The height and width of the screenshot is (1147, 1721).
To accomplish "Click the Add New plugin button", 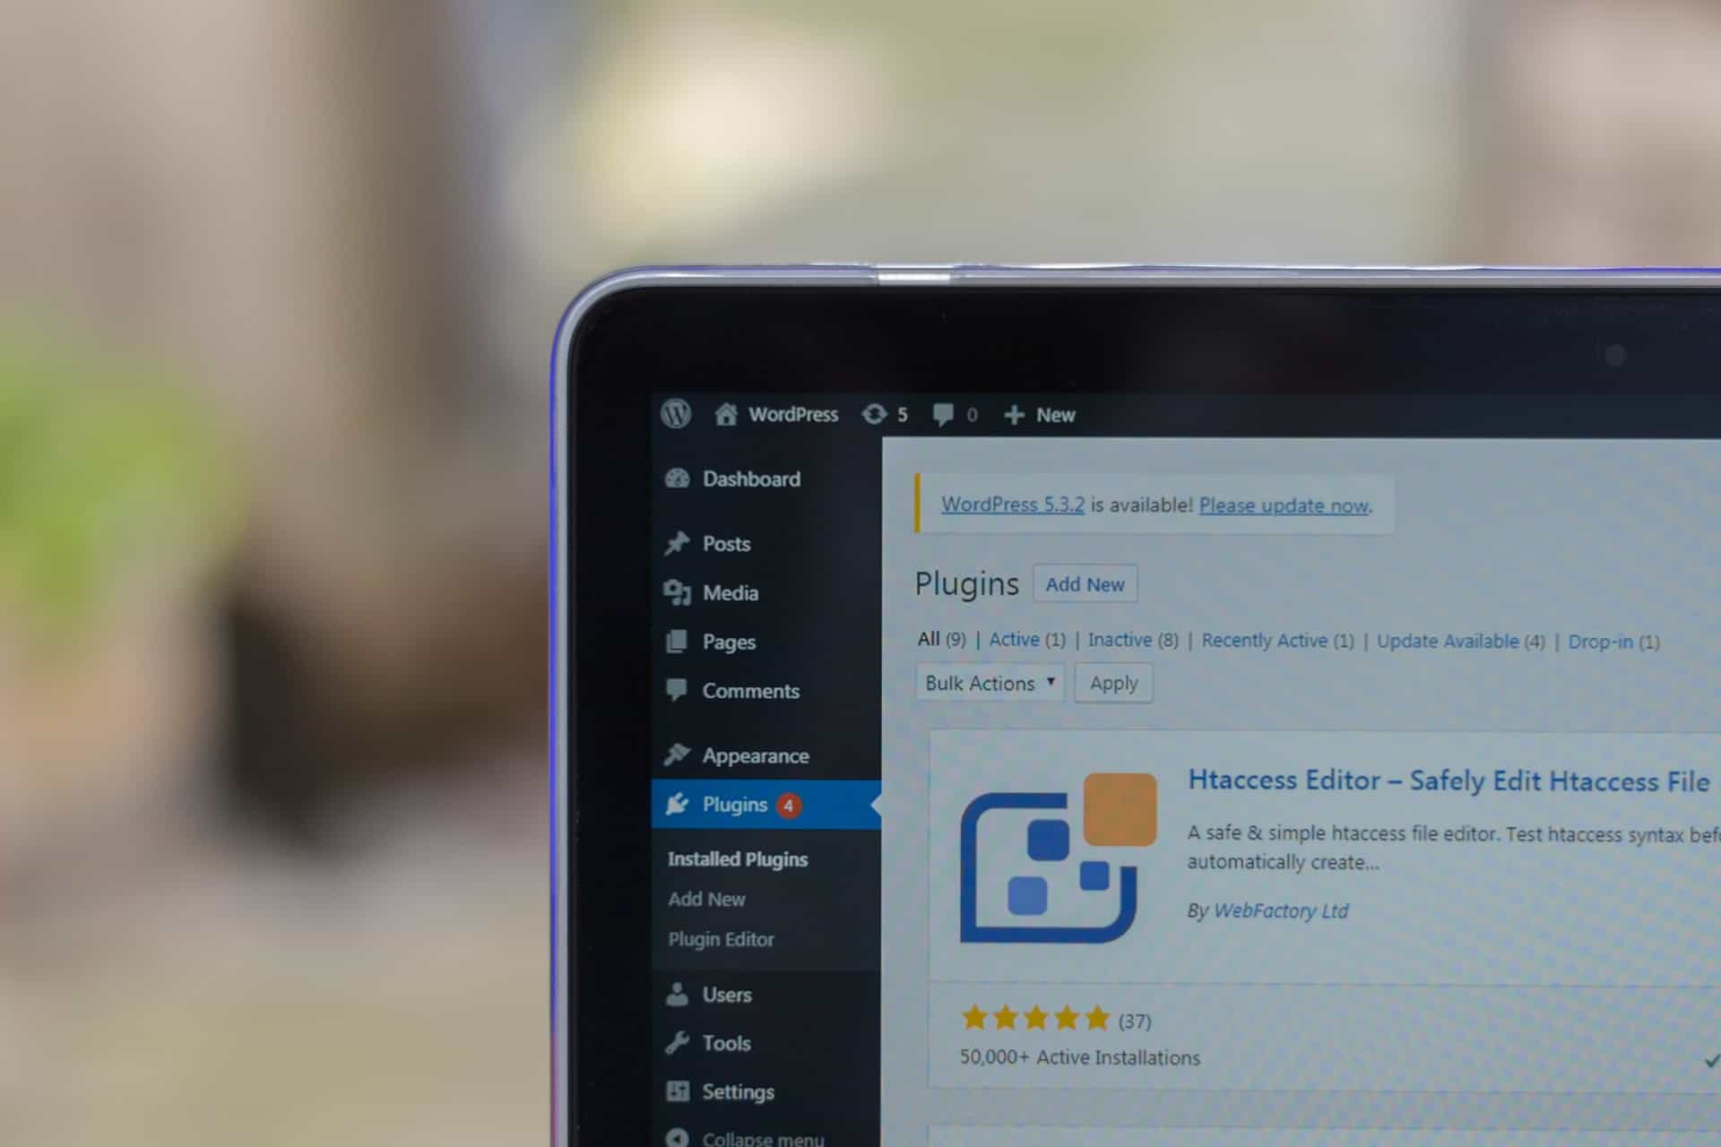I will click(x=1084, y=583).
